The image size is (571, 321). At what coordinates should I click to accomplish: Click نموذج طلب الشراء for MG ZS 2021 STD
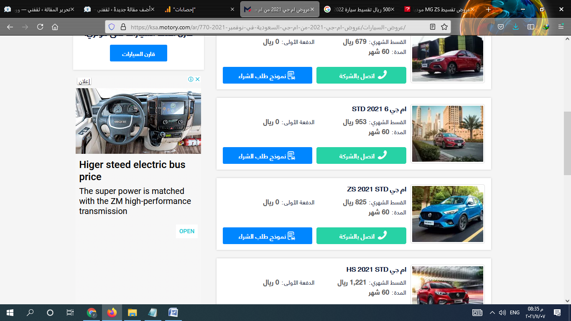268,236
